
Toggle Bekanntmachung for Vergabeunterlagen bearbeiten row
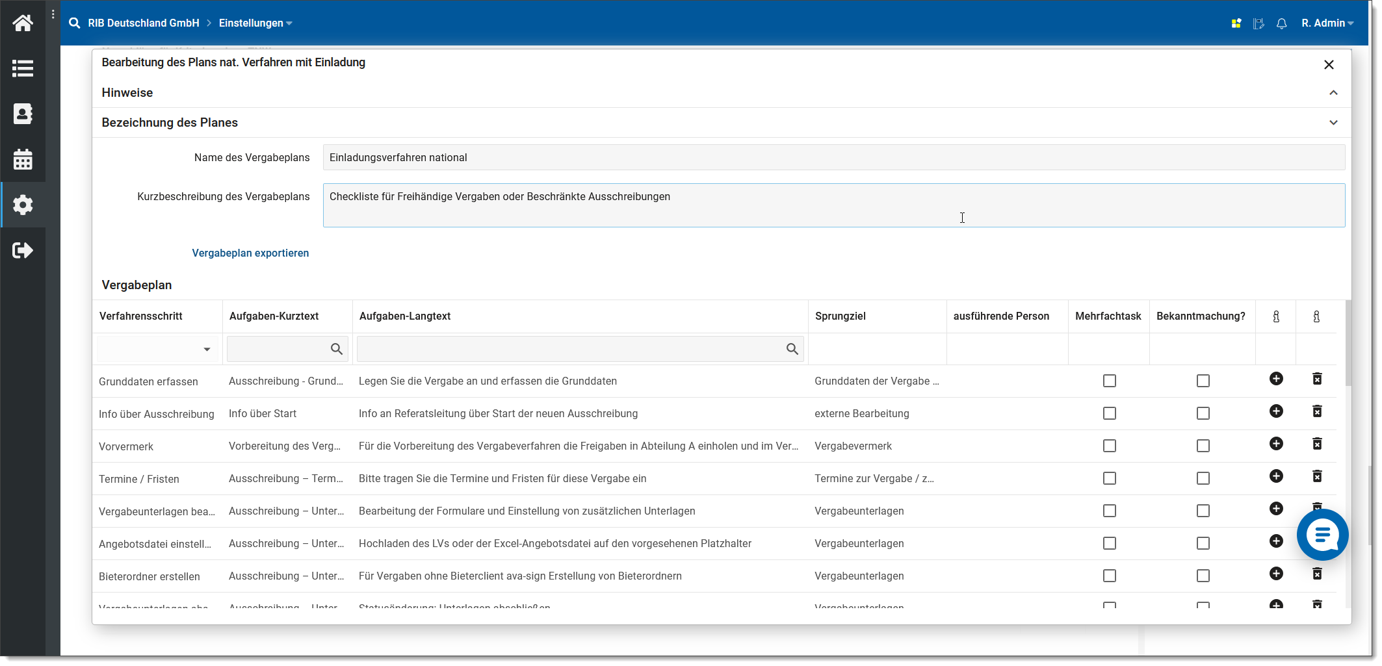tap(1203, 511)
